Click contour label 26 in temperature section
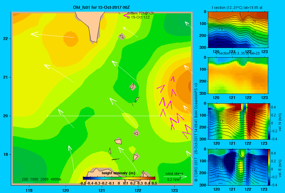The width and height of the screenshot is (285, 193). coord(254,22)
